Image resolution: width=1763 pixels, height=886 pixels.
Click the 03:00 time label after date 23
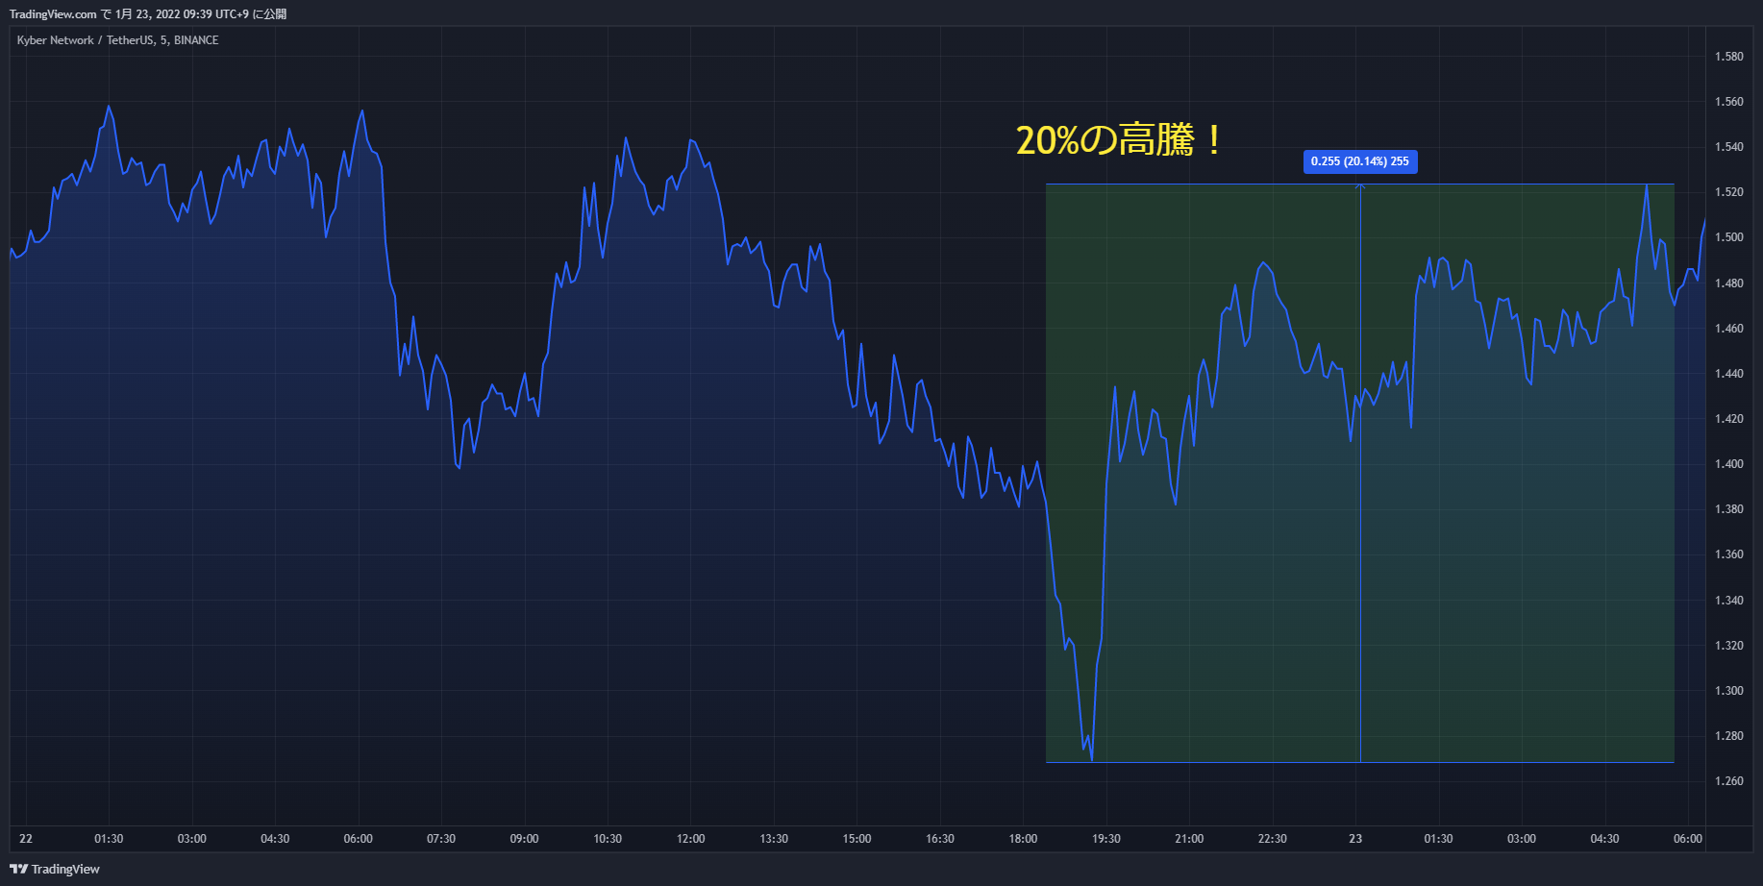(1522, 839)
